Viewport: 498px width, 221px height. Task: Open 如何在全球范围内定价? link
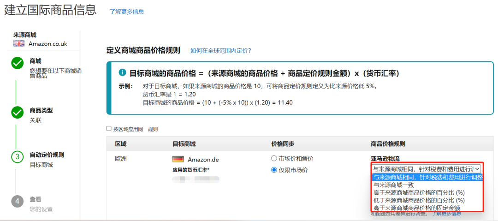point(221,50)
